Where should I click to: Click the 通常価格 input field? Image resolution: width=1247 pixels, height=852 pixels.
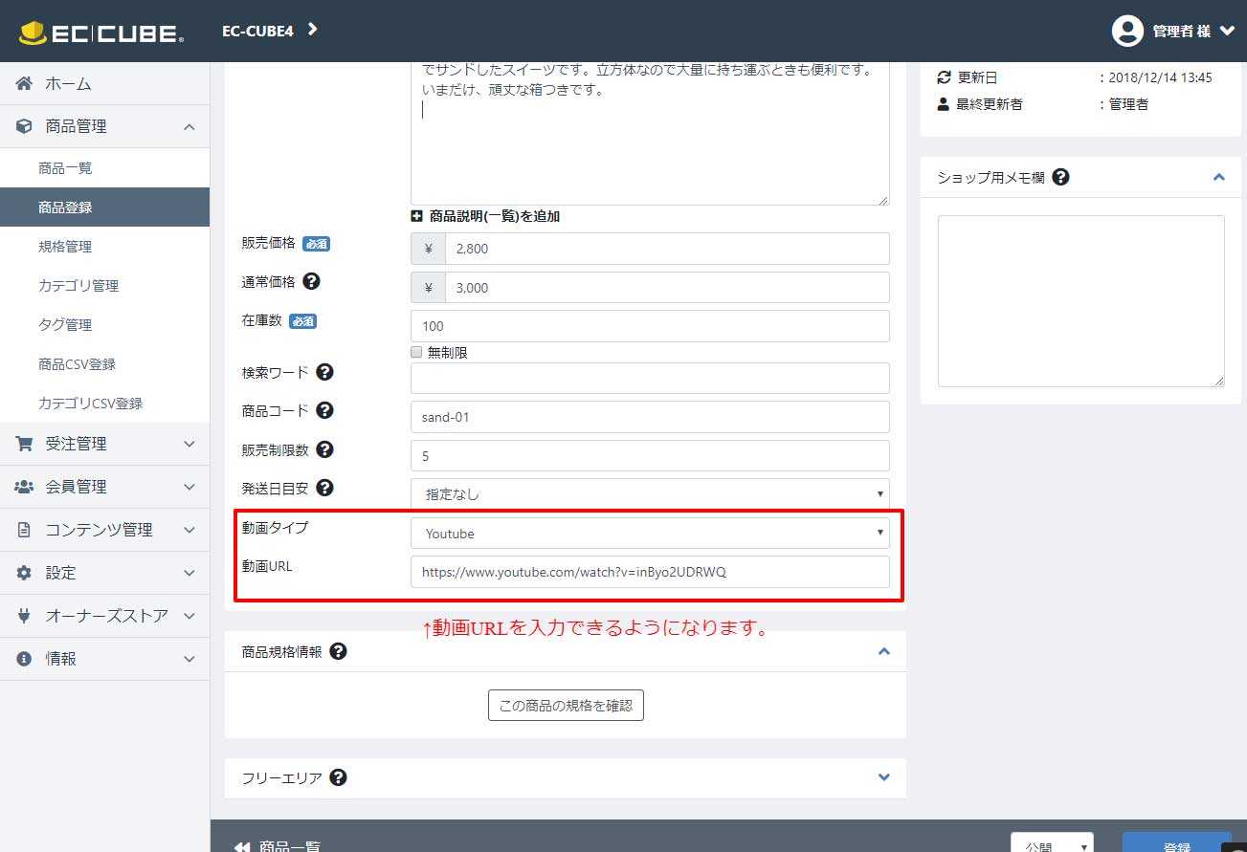click(x=667, y=287)
